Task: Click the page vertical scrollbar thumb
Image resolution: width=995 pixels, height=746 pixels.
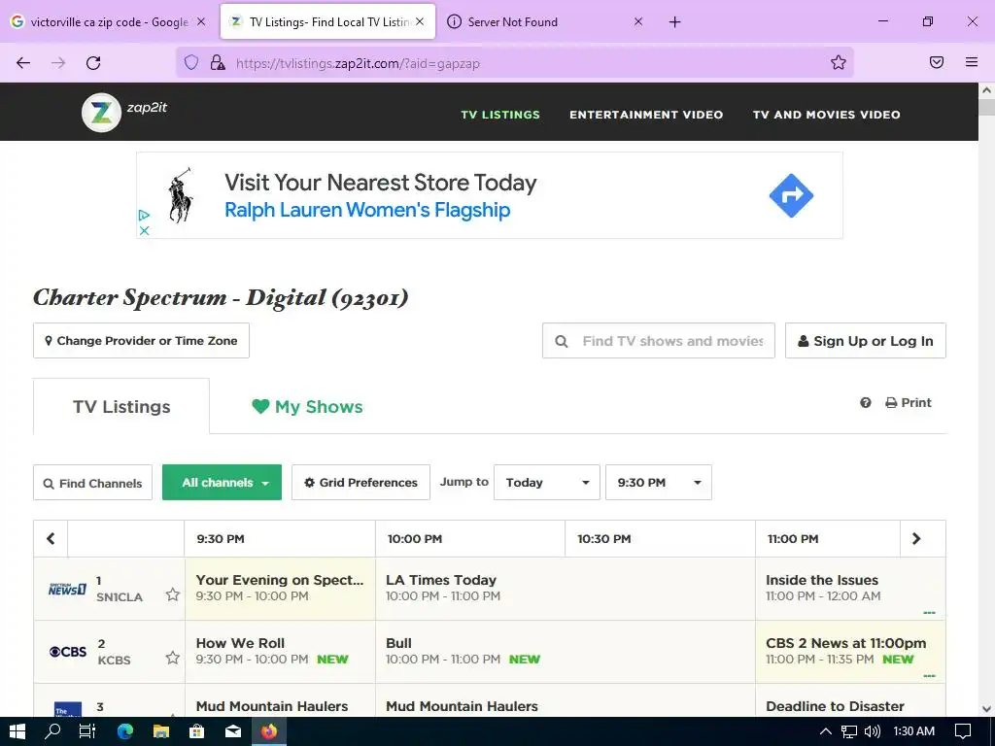Action: tap(986, 107)
